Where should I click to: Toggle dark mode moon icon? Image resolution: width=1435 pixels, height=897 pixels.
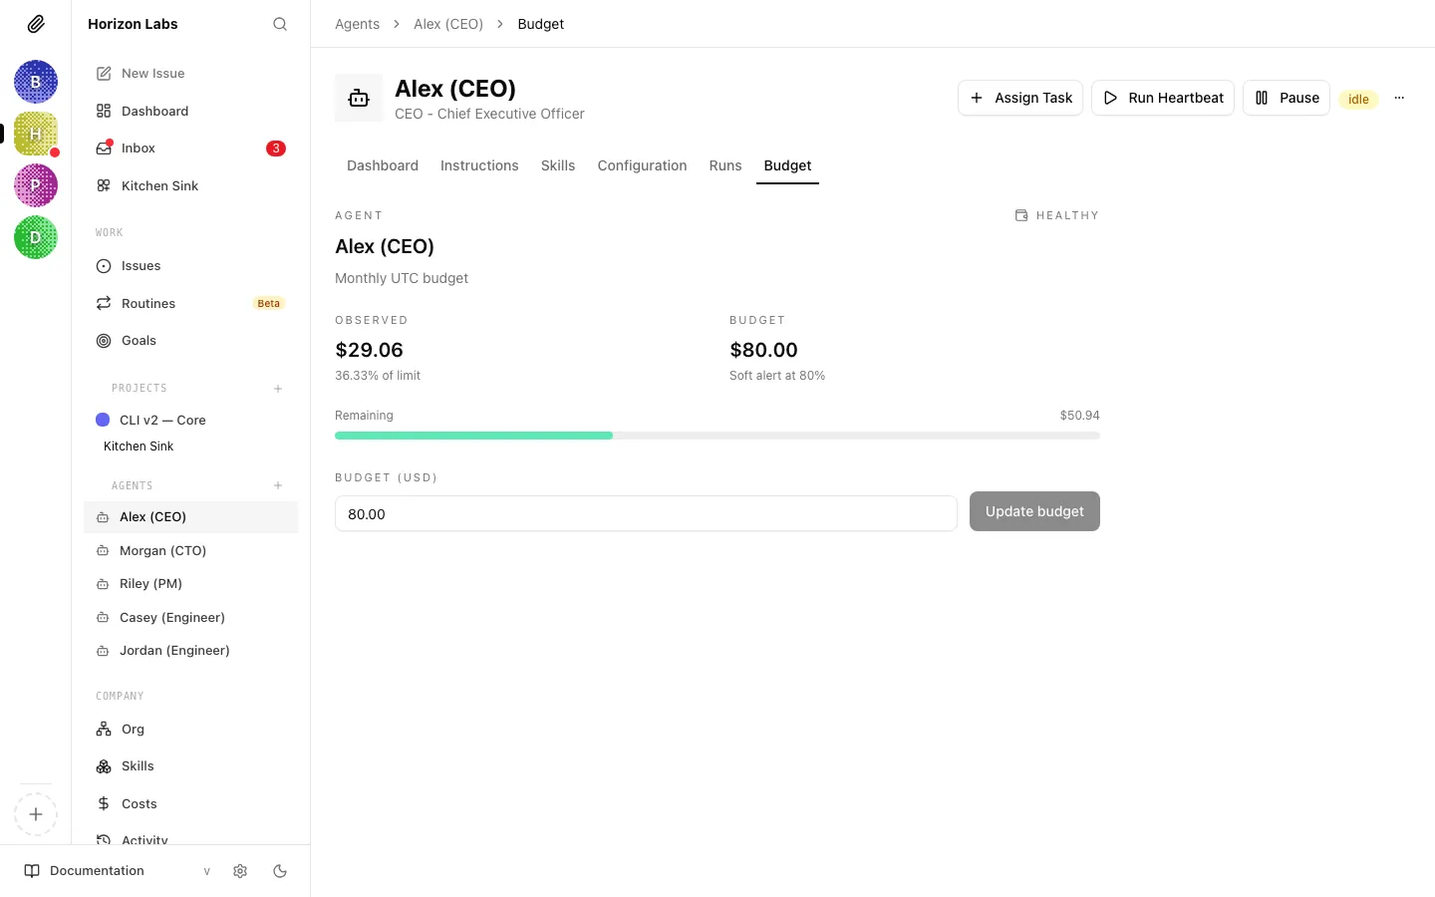tap(280, 871)
